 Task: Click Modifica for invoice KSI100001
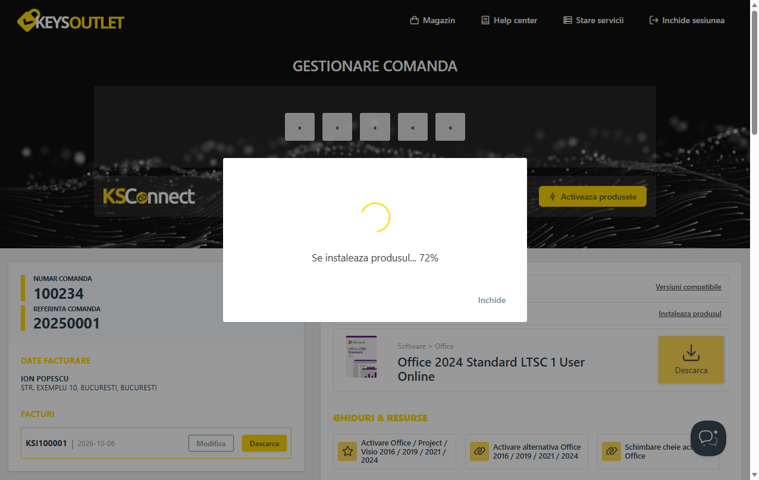211,443
